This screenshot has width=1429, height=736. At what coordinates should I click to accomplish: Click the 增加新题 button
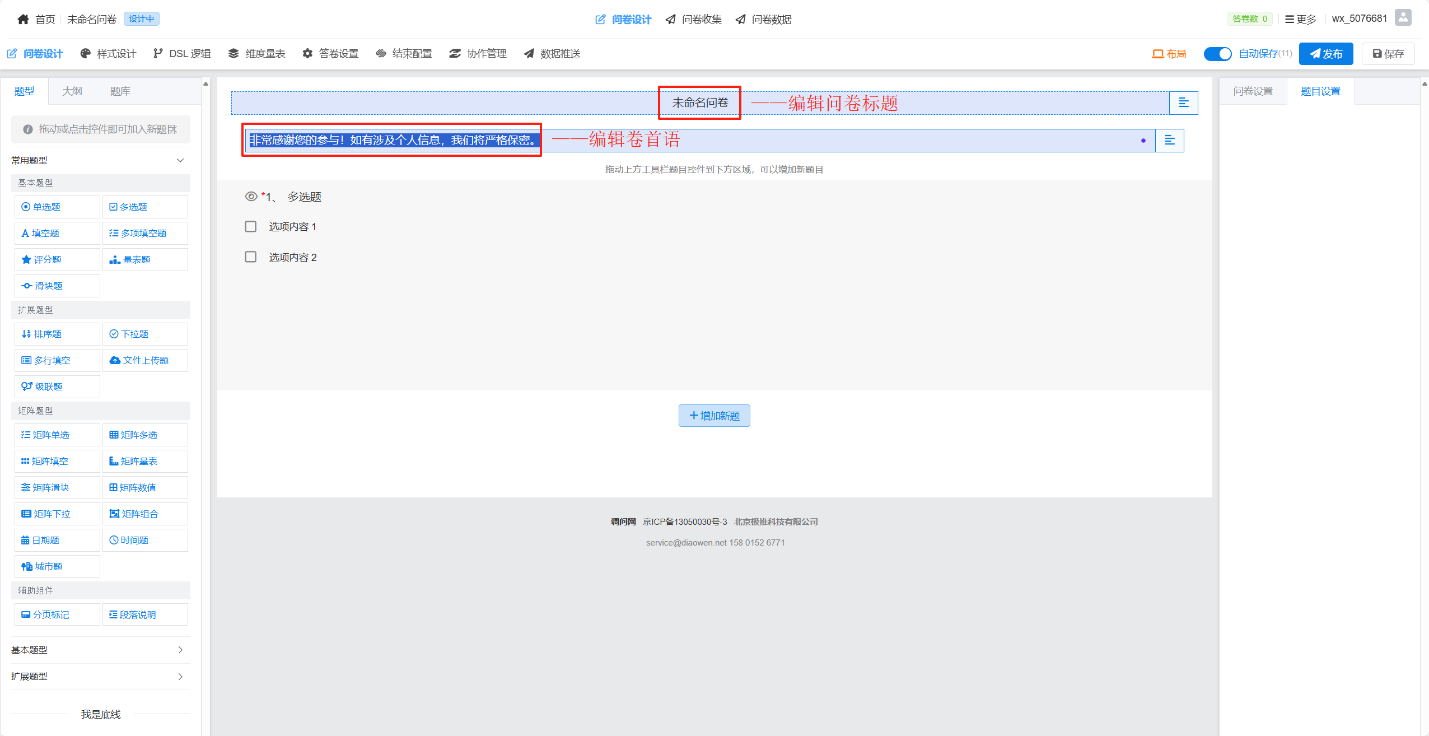(x=714, y=416)
